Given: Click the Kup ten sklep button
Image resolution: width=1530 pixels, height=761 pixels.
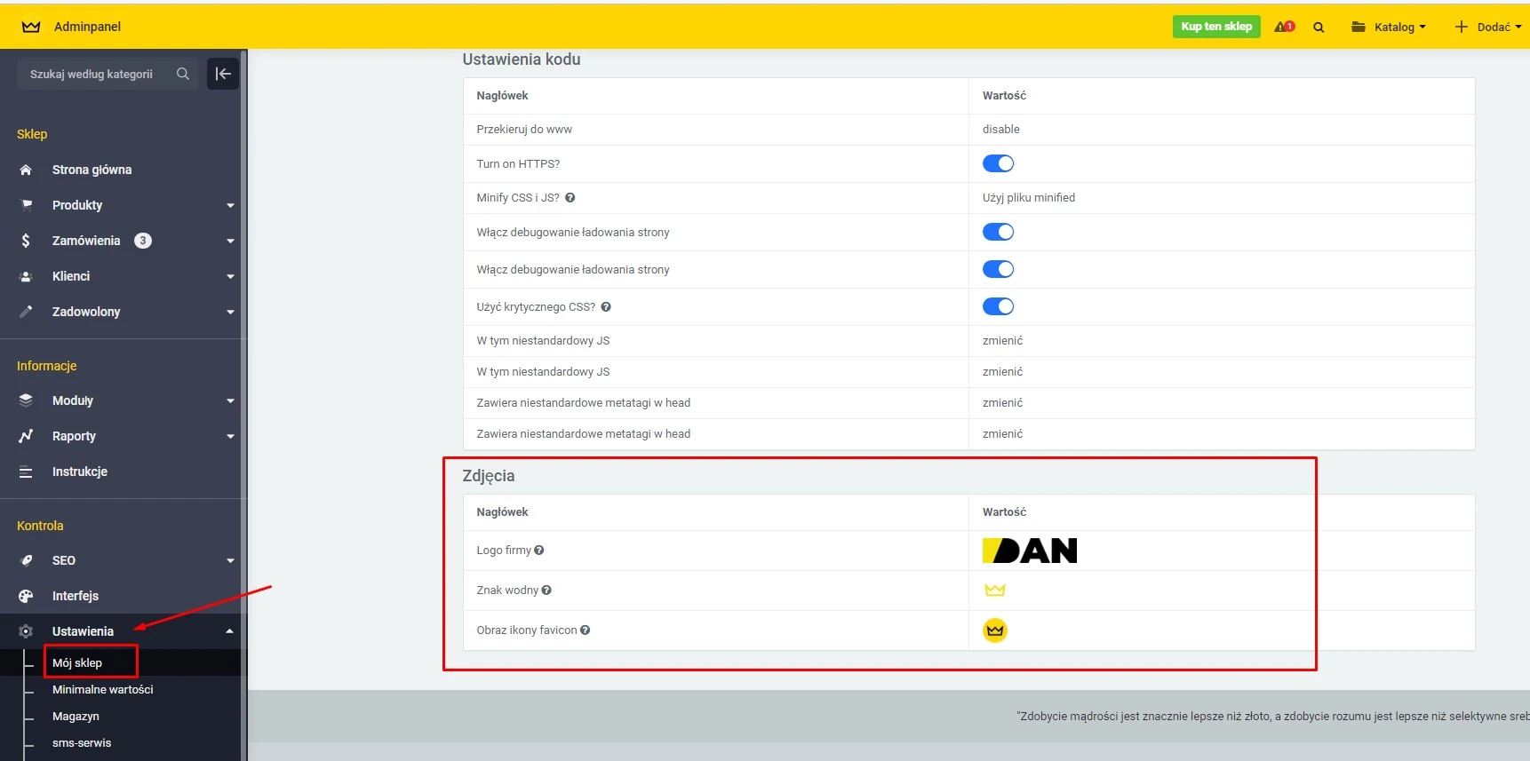Looking at the screenshot, I should pyautogui.click(x=1215, y=27).
